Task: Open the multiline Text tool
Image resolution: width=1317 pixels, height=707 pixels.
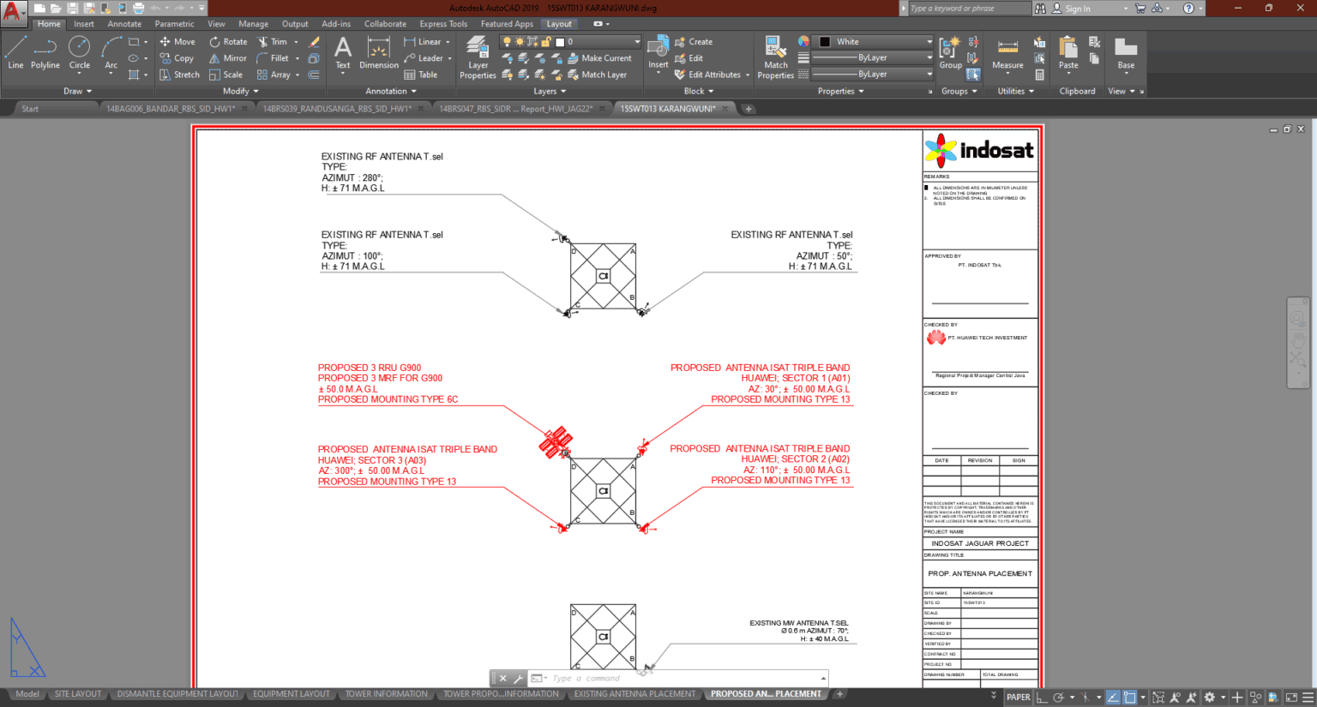Action: tap(342, 53)
